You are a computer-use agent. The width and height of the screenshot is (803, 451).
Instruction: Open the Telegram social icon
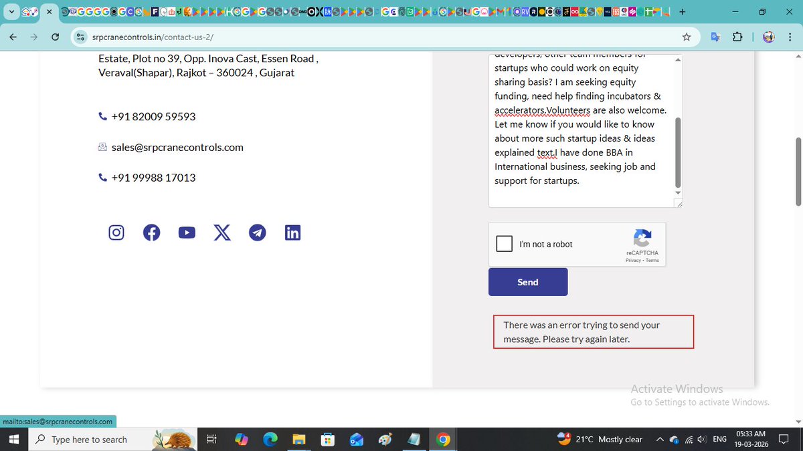tap(258, 233)
